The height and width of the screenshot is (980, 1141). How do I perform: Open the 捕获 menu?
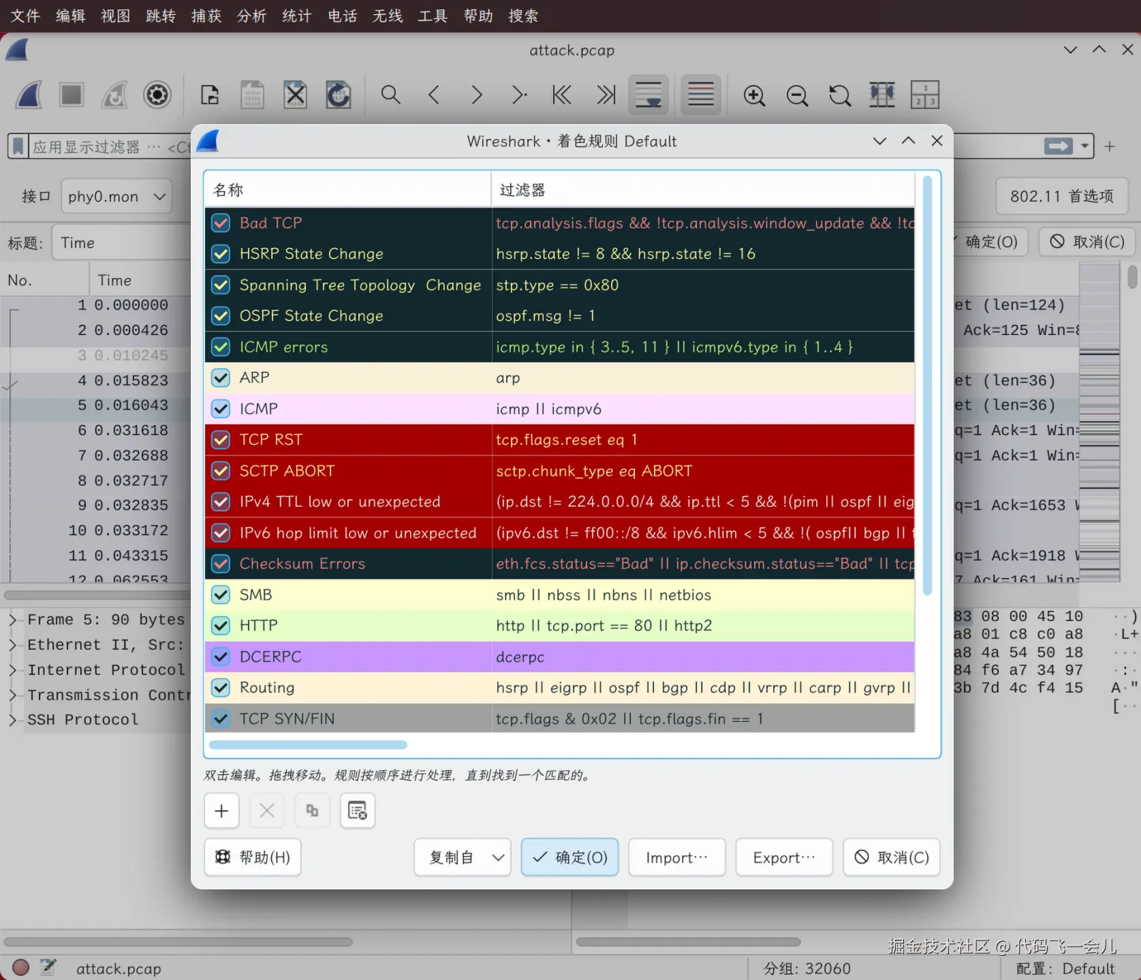[x=206, y=16]
